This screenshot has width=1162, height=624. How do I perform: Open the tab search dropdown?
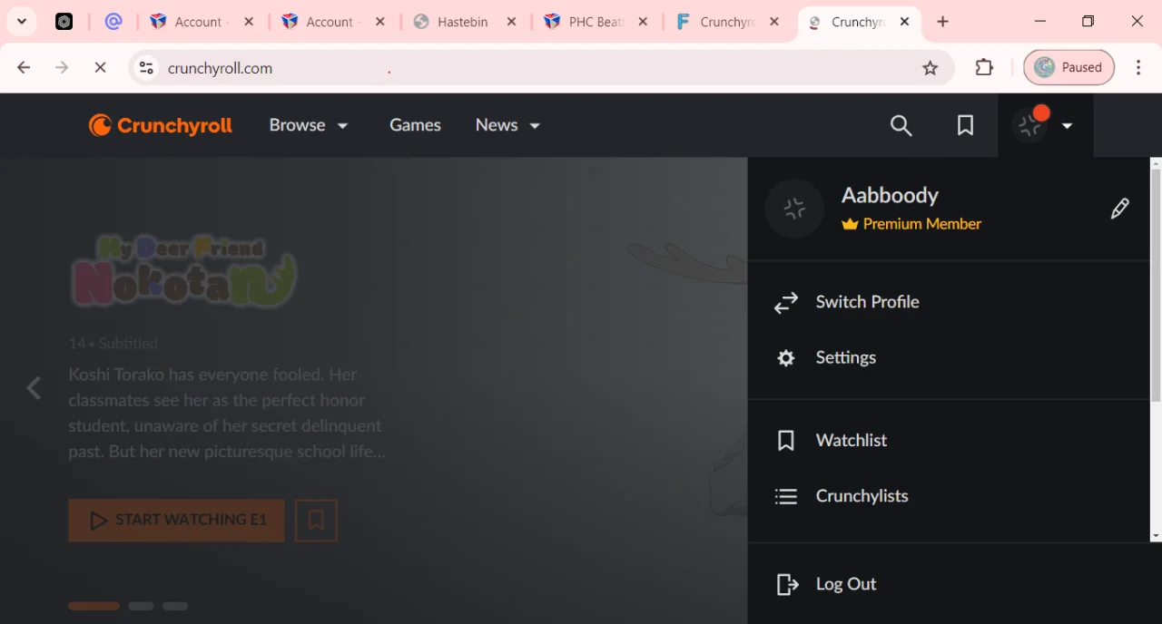click(21, 22)
